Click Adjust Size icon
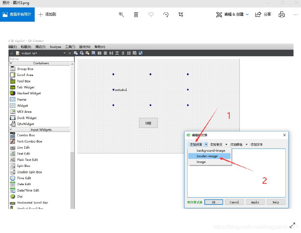This screenshot has width=301, height=233. [140, 53]
